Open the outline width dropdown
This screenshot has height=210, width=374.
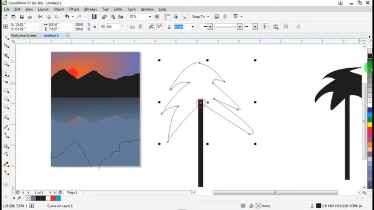pyautogui.click(x=192, y=27)
